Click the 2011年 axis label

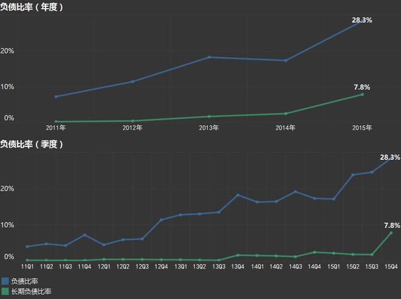click(x=56, y=128)
